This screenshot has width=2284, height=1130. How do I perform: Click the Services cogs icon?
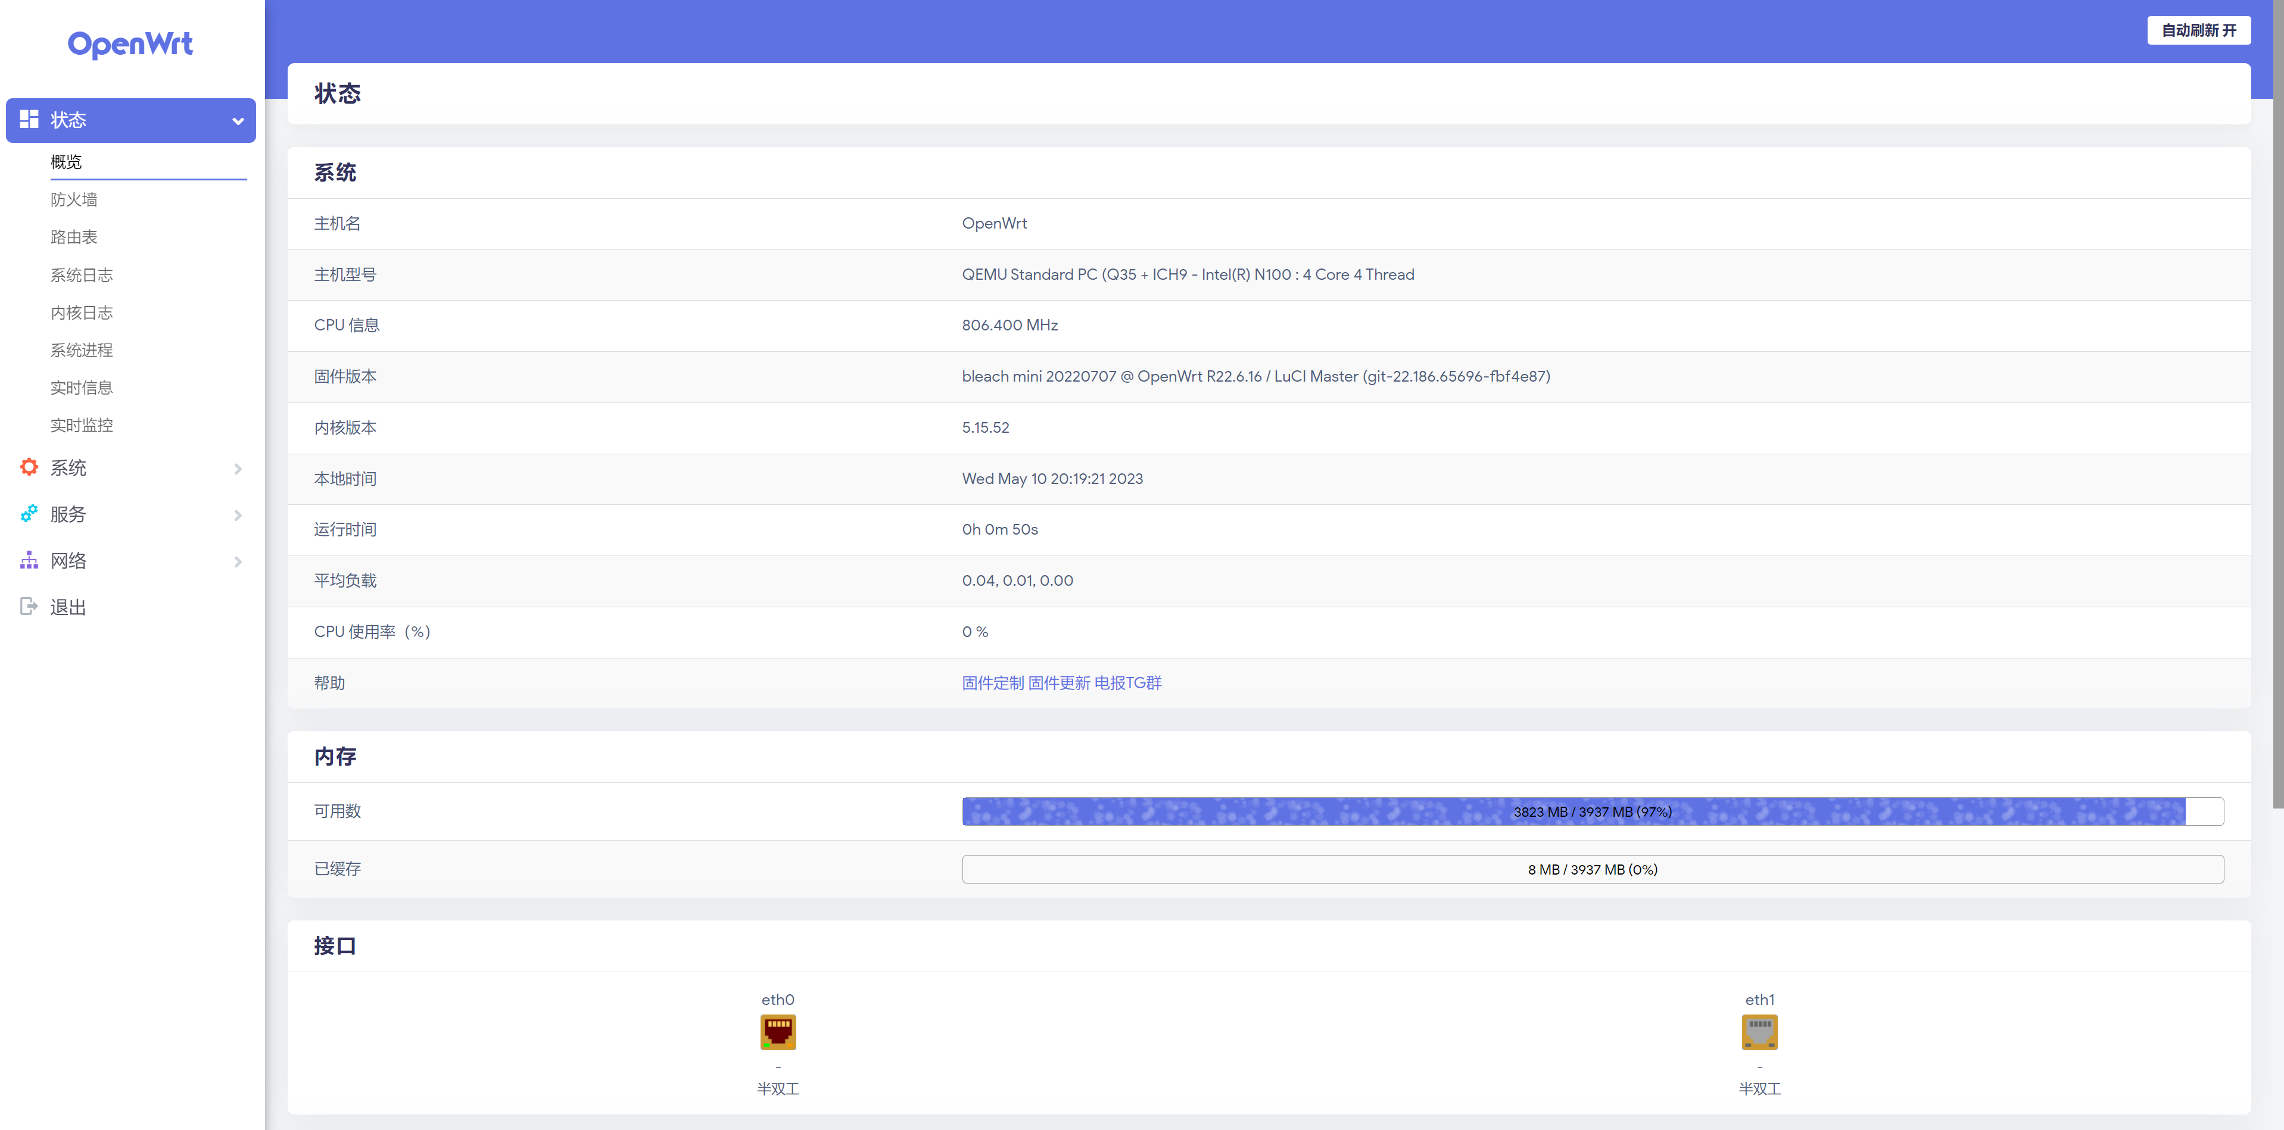tap(29, 514)
